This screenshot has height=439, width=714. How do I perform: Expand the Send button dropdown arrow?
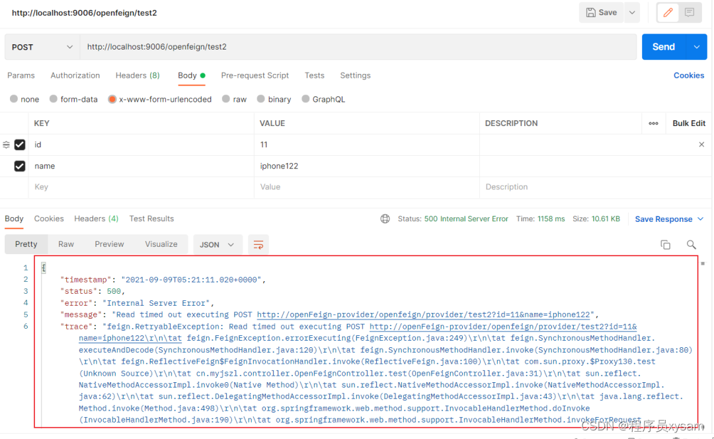pyautogui.click(x=697, y=47)
